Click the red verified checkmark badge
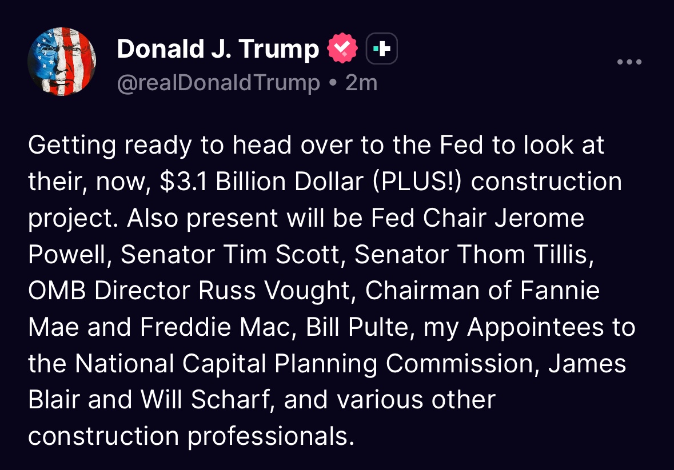The width and height of the screenshot is (674, 470). pyautogui.click(x=342, y=49)
